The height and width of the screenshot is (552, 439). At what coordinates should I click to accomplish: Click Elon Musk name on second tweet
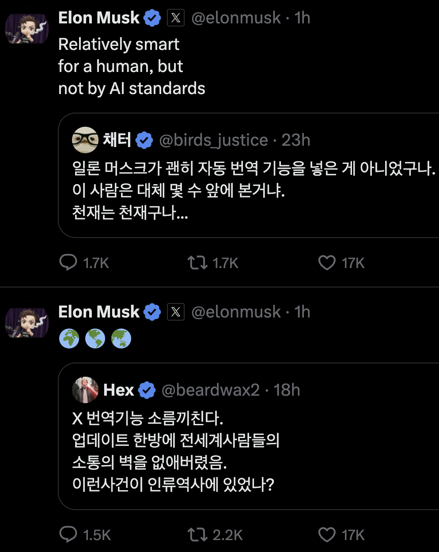[99, 312]
